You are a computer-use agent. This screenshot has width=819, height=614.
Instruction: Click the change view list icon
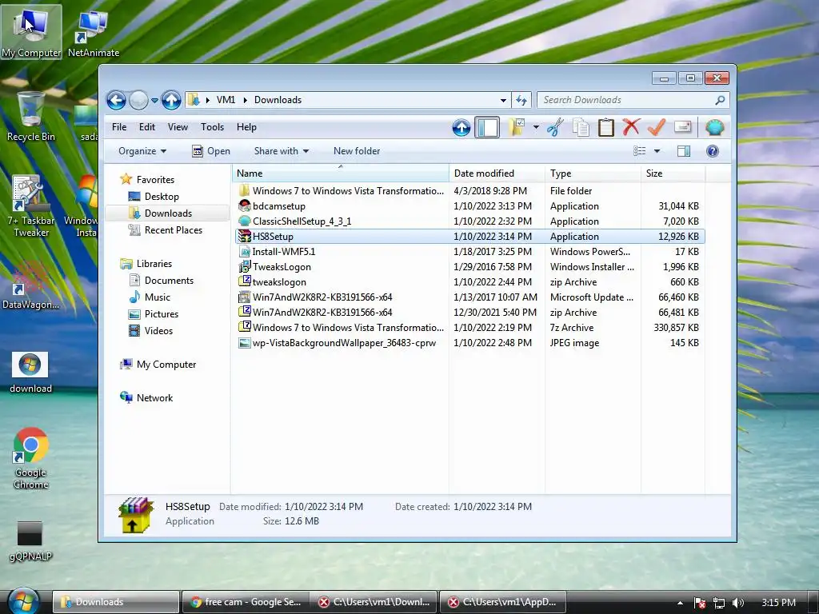[639, 151]
